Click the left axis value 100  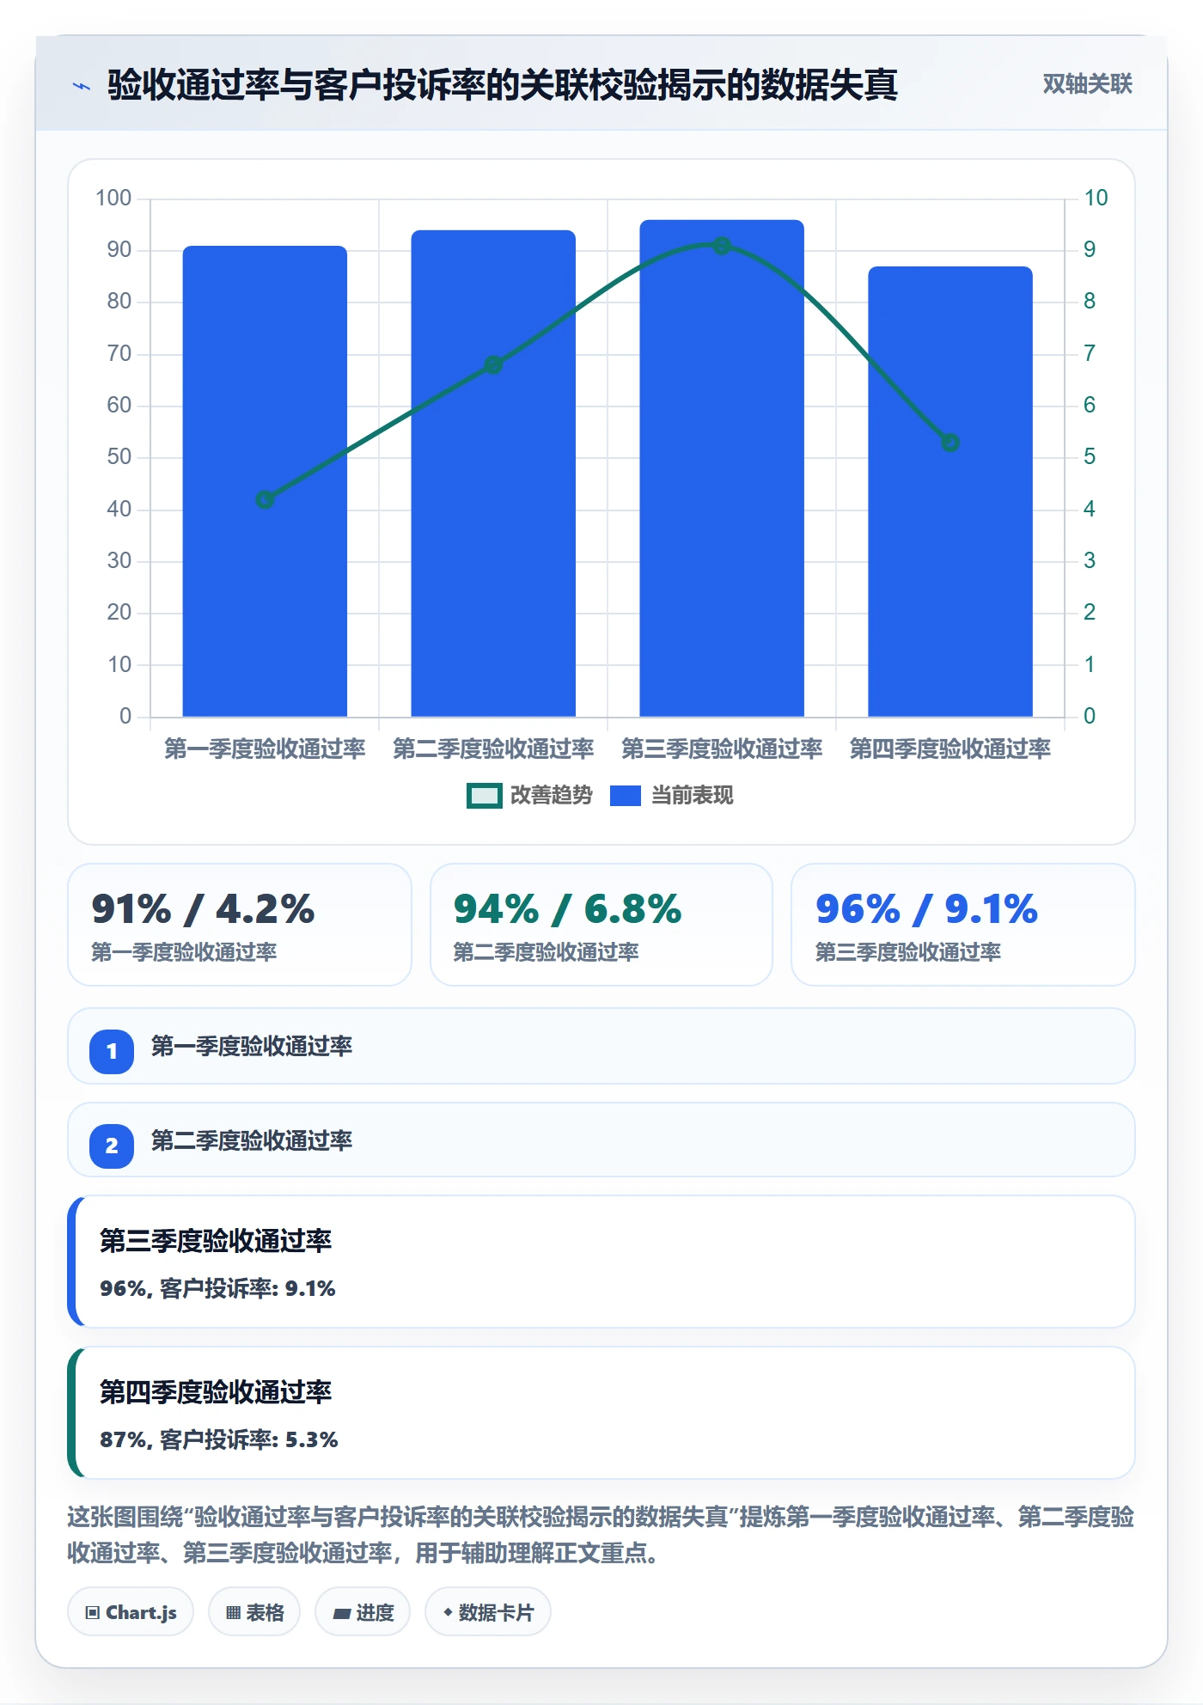click(x=113, y=199)
